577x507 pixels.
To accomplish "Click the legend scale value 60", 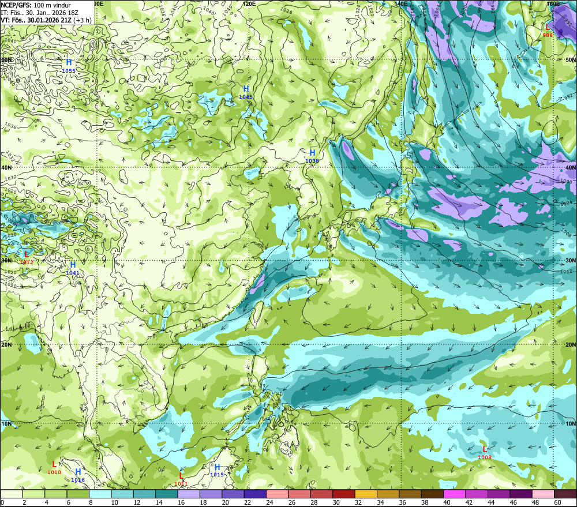I will [557, 502].
